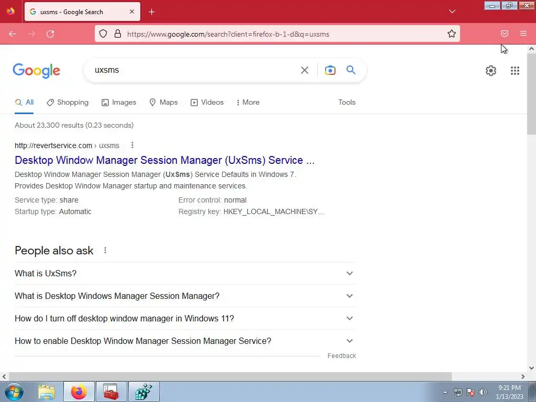Click the horizontal scroll left arrow
536x402 pixels.
pyautogui.click(x=4, y=376)
